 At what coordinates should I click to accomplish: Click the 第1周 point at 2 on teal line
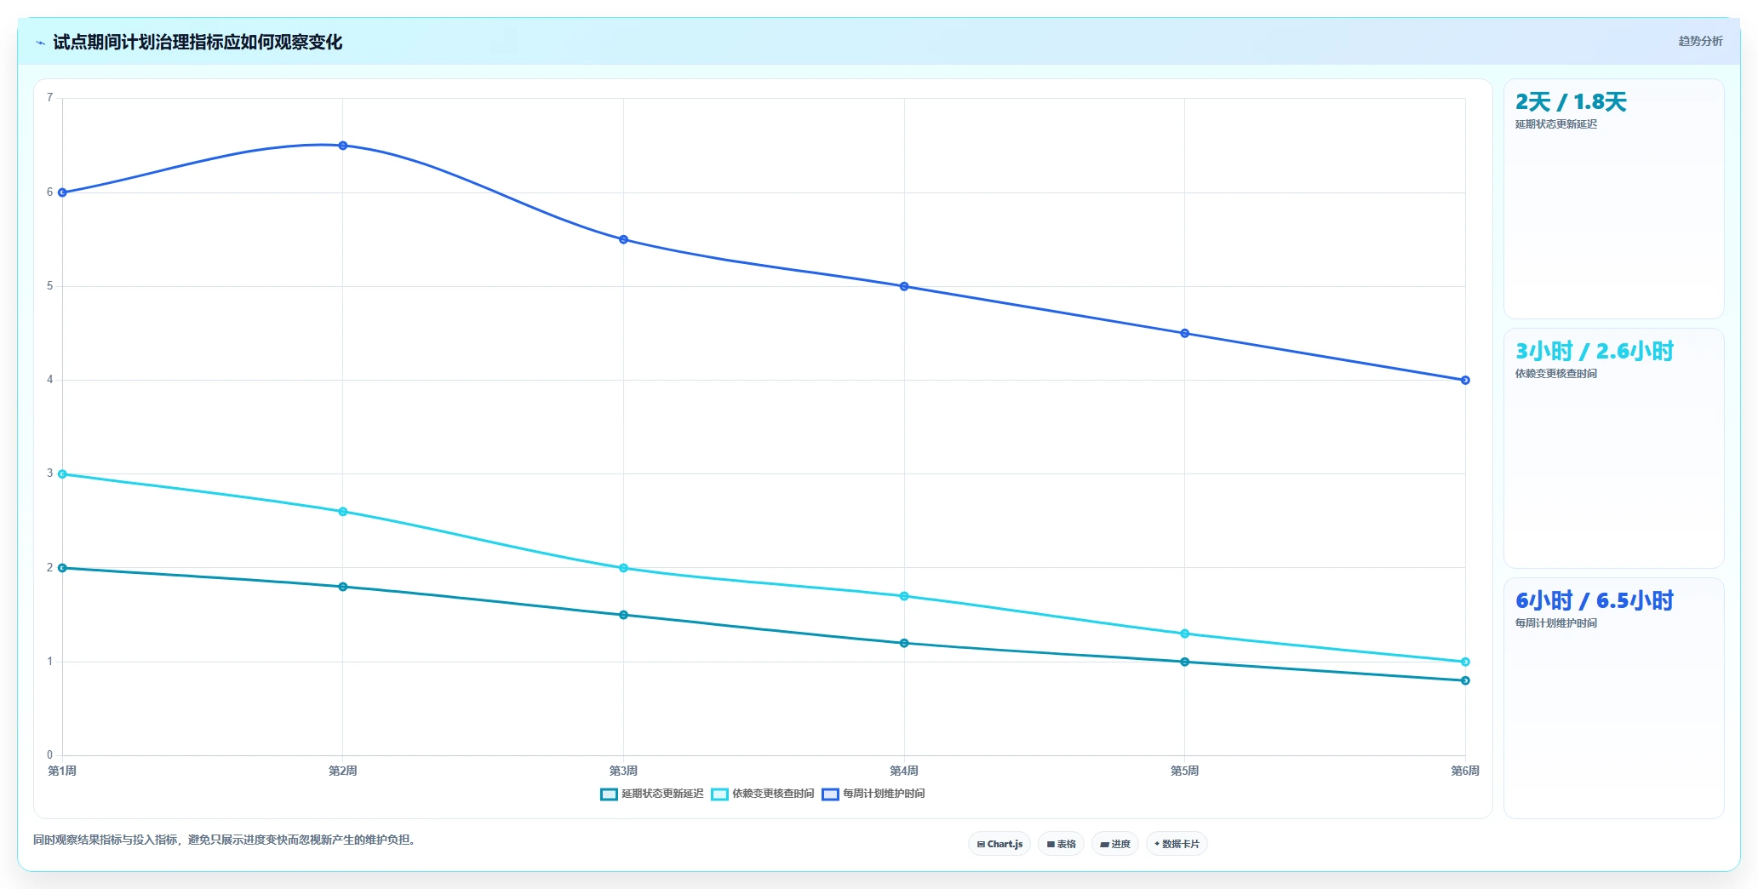tap(62, 568)
